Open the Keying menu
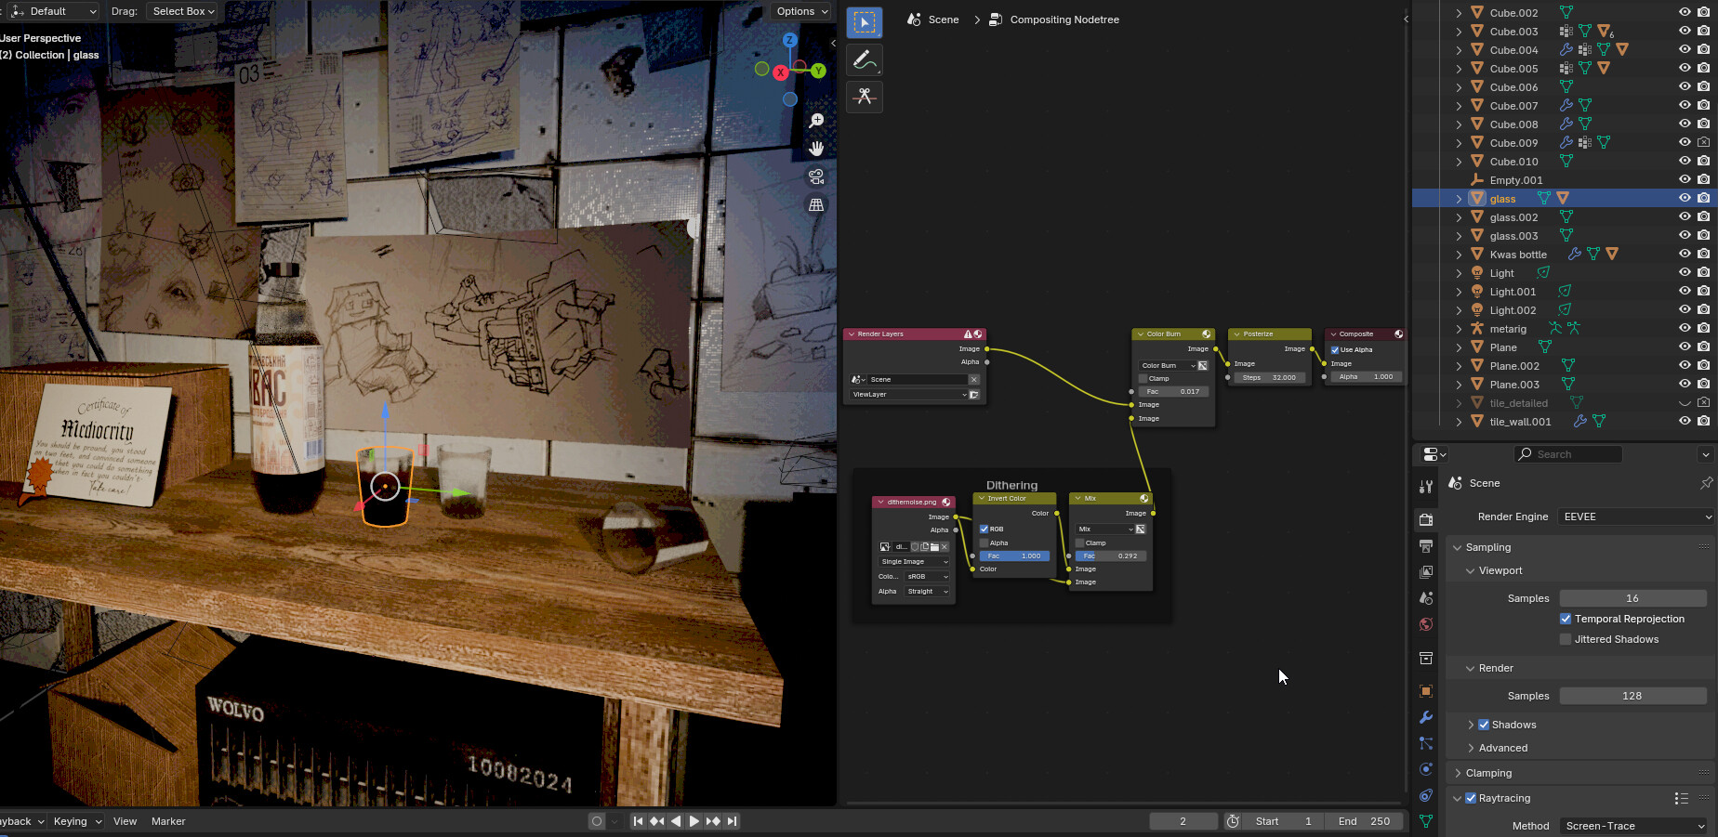1718x837 pixels. 76,821
